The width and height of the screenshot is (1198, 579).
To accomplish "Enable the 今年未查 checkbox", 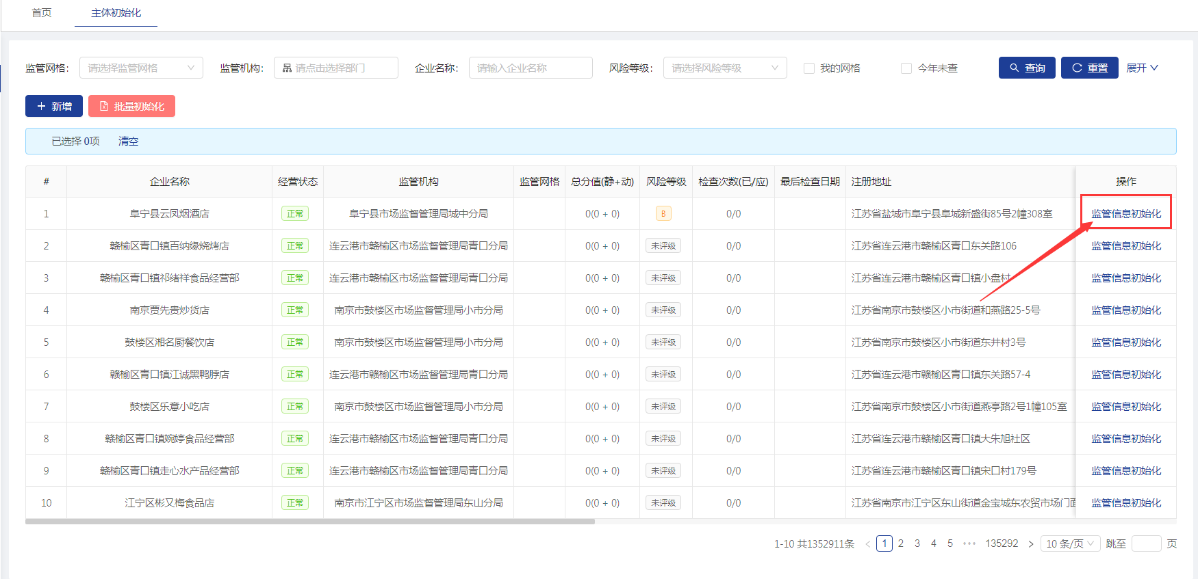I will pyautogui.click(x=906, y=68).
